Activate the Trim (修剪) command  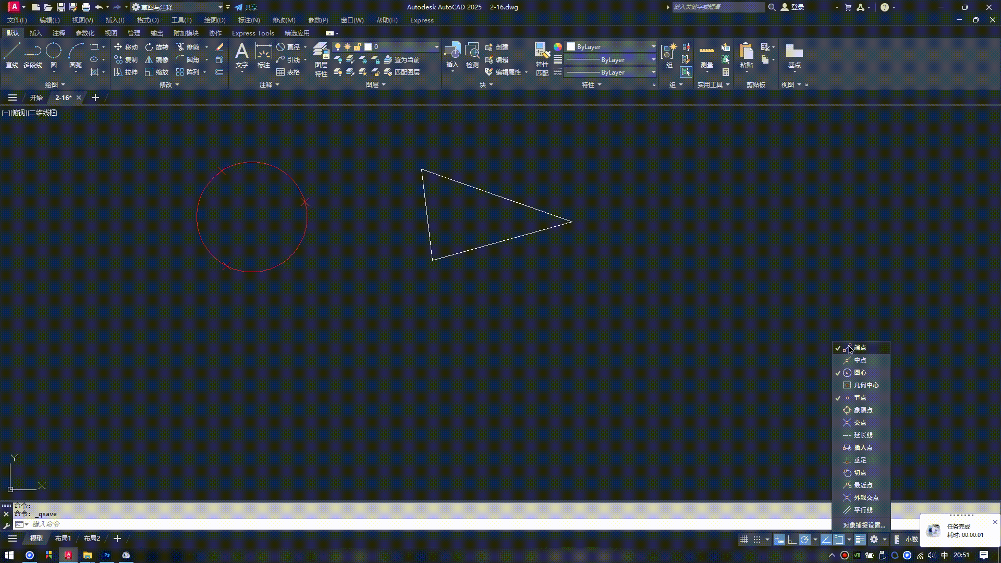click(188, 47)
